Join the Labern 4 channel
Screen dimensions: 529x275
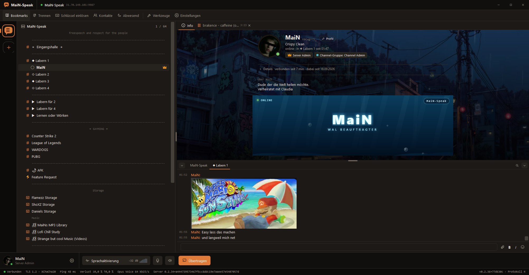(94, 88)
